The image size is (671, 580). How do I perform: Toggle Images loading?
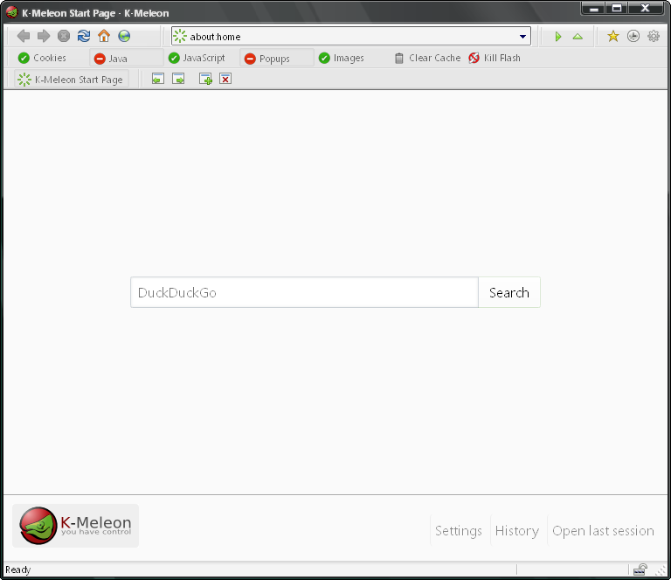coord(342,58)
